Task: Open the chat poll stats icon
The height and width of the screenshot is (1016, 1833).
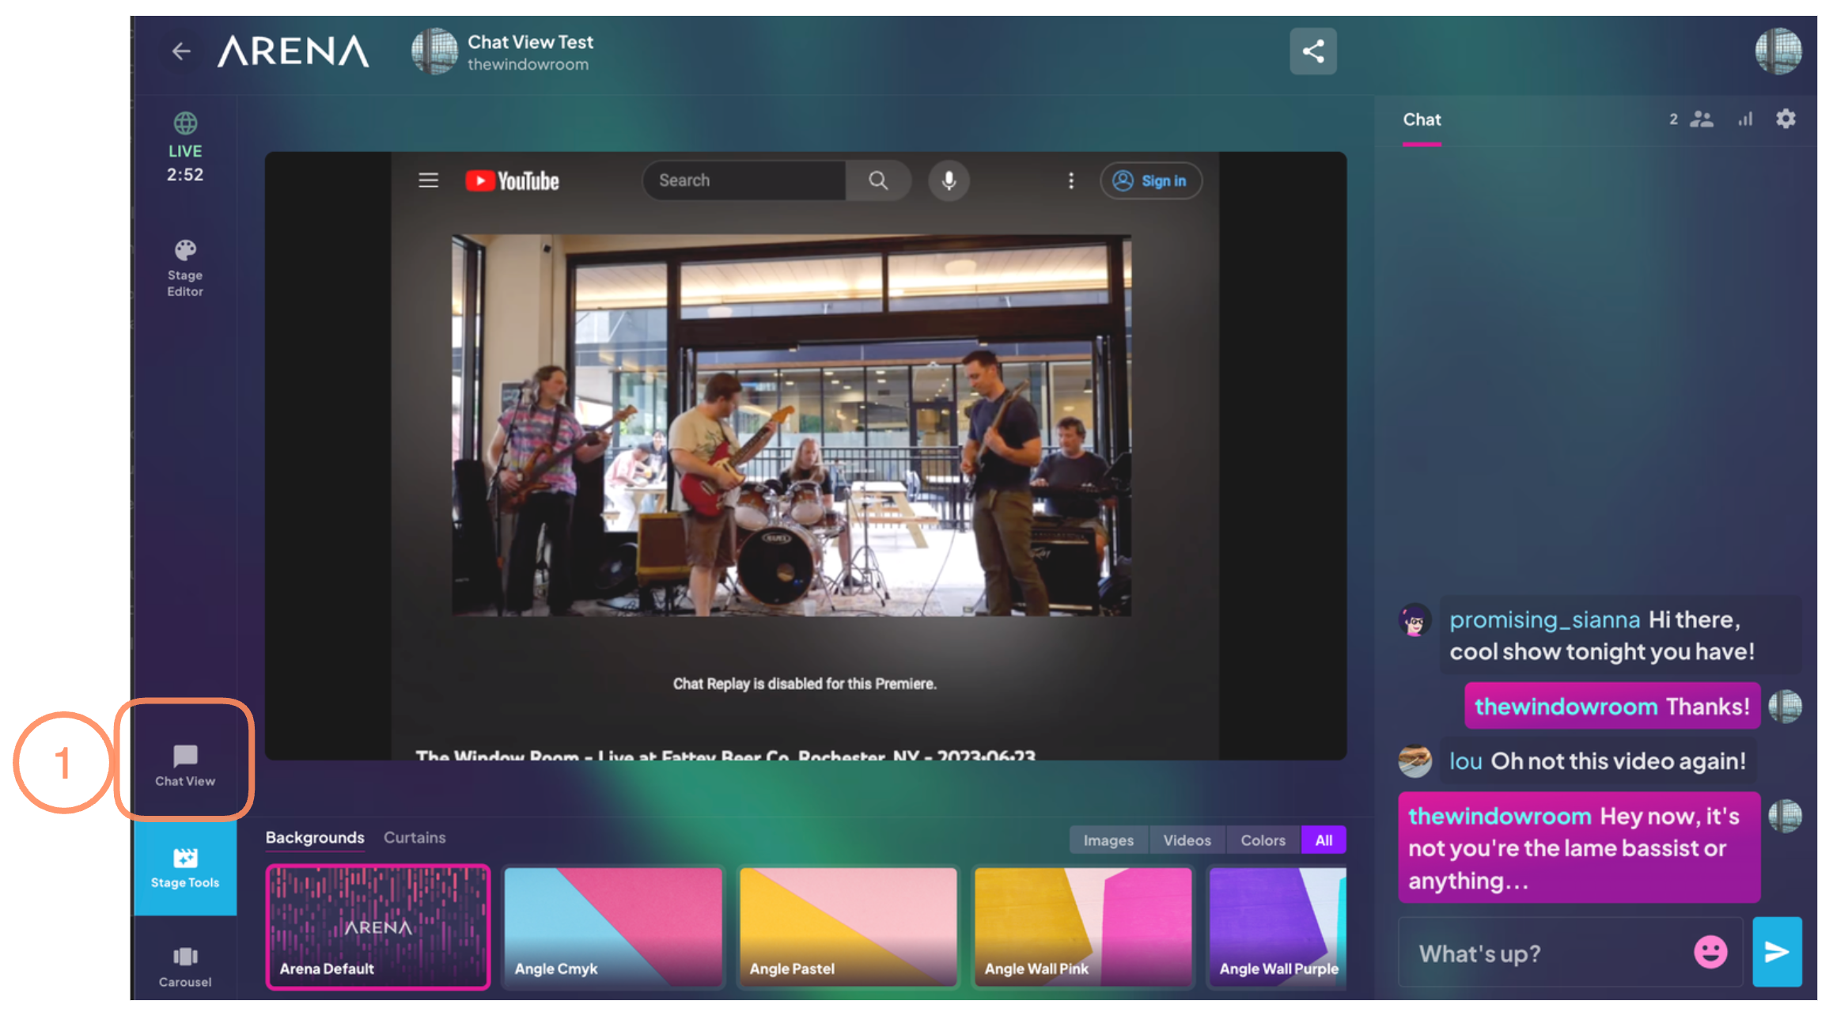Action: tap(1744, 119)
